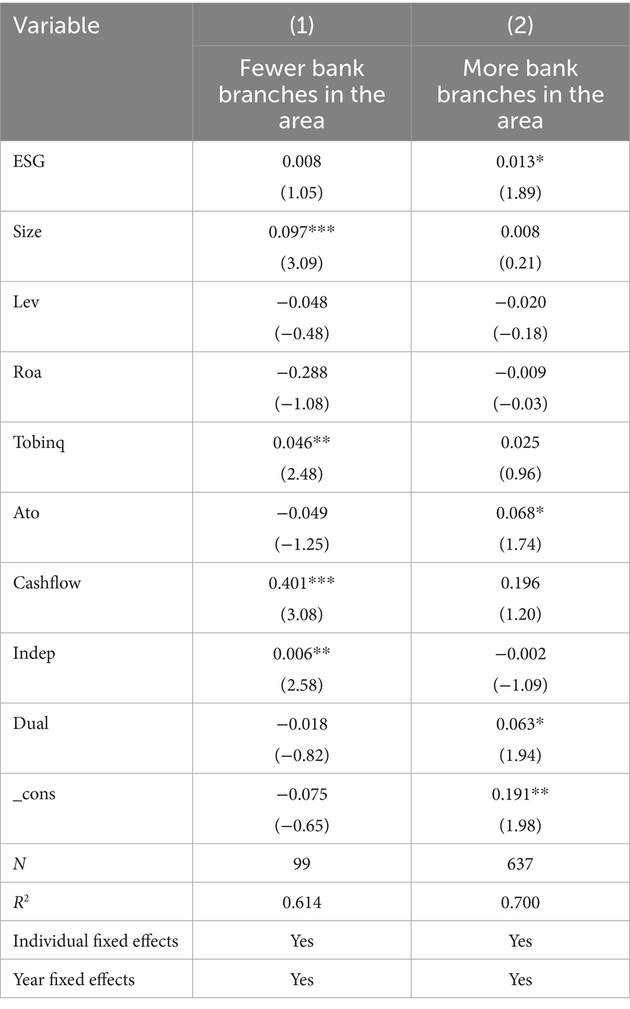Screen dimensions: 630x1009
Task: Click the _cons coefficient 0.191**
Action: pyautogui.click(x=520, y=794)
